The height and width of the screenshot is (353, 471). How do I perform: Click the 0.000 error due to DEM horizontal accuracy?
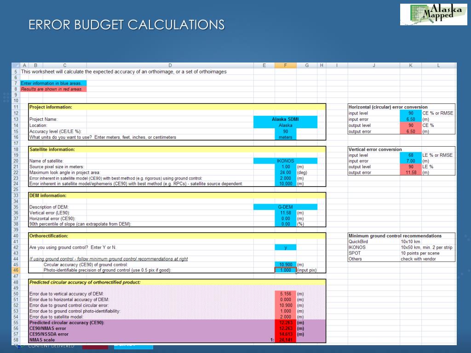(285, 300)
